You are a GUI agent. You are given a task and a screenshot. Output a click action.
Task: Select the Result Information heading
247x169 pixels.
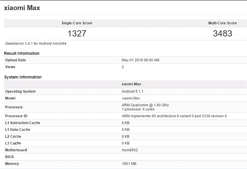click(21, 53)
